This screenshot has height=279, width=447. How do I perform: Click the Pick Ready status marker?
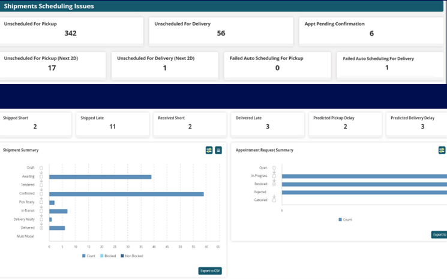(41, 202)
